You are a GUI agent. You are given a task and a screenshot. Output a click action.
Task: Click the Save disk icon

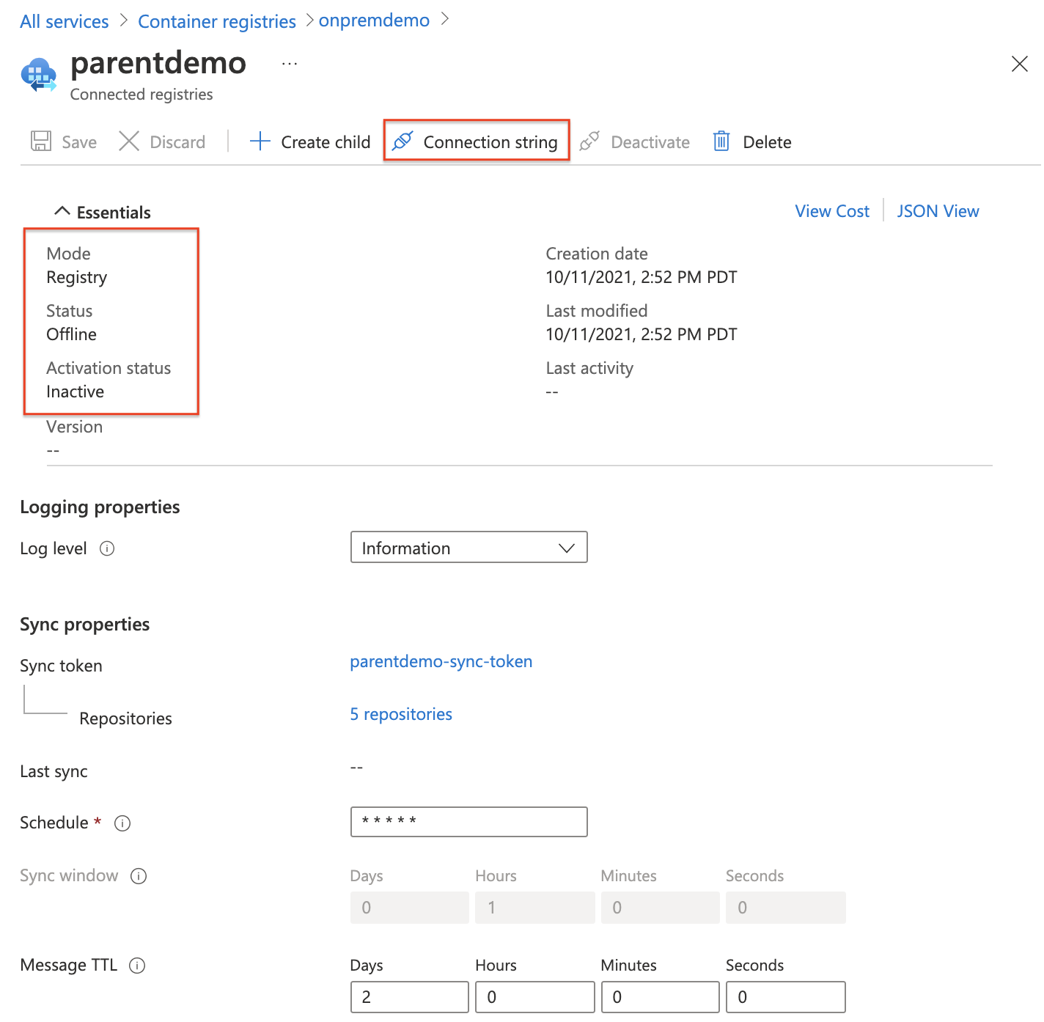41,141
